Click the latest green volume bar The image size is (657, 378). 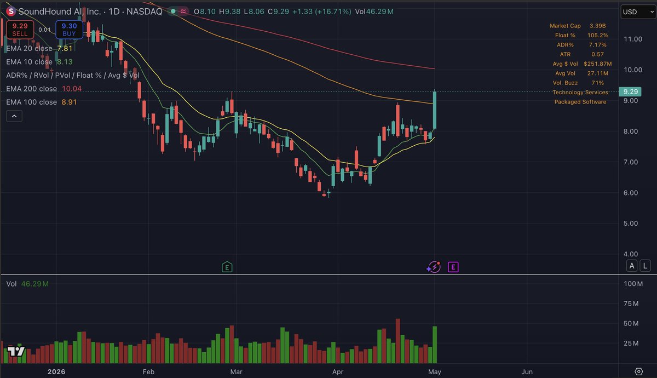tap(435, 345)
